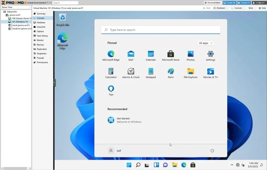Image resolution: width=267 pixels, height=170 pixels.
Task: Collapse the side panel using splitter handle
Action: click(55, 83)
